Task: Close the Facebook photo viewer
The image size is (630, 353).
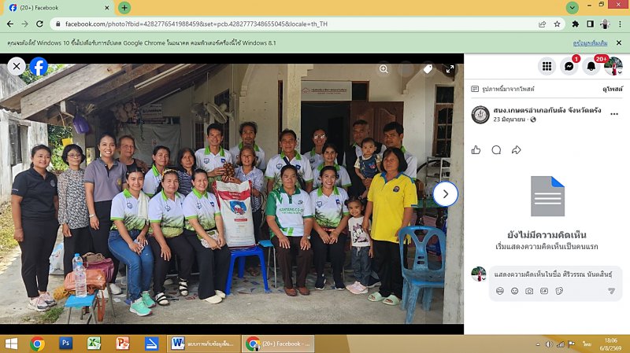Action: (x=17, y=66)
